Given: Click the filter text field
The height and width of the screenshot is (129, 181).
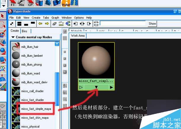Looking at the screenshot, I should [x=123, y=23].
